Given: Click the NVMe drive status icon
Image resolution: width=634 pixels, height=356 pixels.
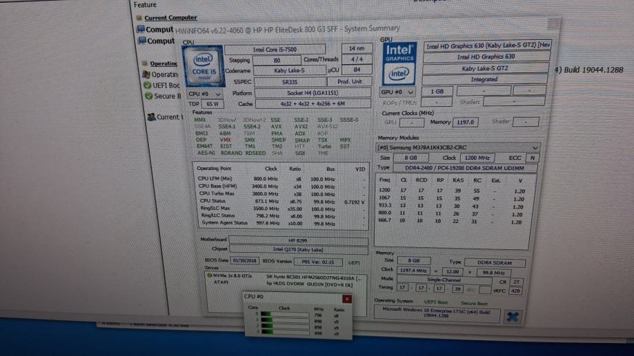Looking at the screenshot, I should click(x=210, y=275).
